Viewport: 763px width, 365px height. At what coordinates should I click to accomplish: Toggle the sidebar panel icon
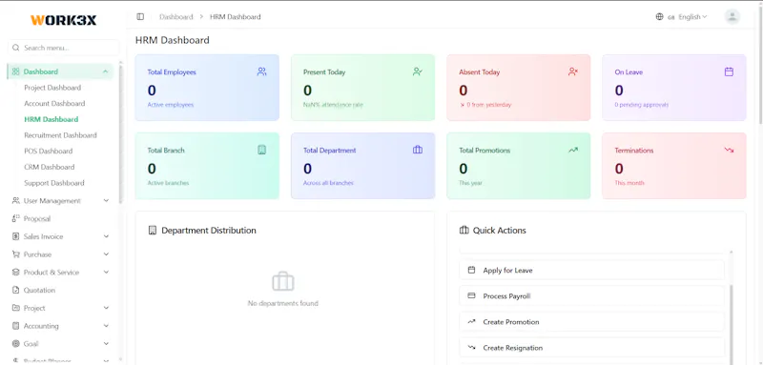pyautogui.click(x=140, y=16)
